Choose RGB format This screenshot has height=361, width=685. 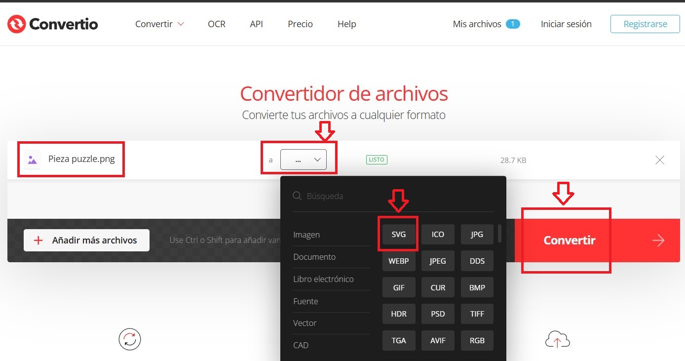477,340
